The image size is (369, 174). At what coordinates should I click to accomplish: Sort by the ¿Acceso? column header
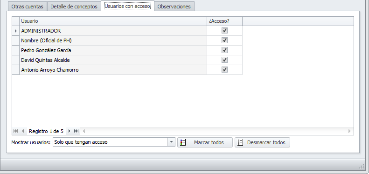(224, 21)
